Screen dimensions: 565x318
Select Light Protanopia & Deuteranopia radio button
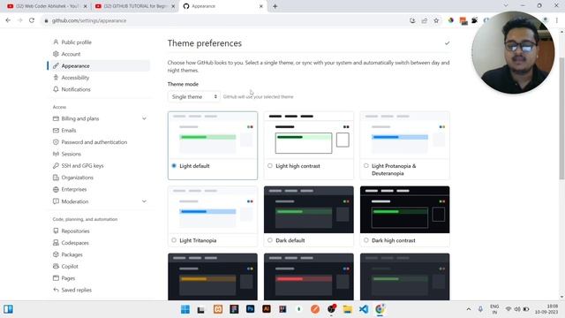pyautogui.click(x=366, y=166)
